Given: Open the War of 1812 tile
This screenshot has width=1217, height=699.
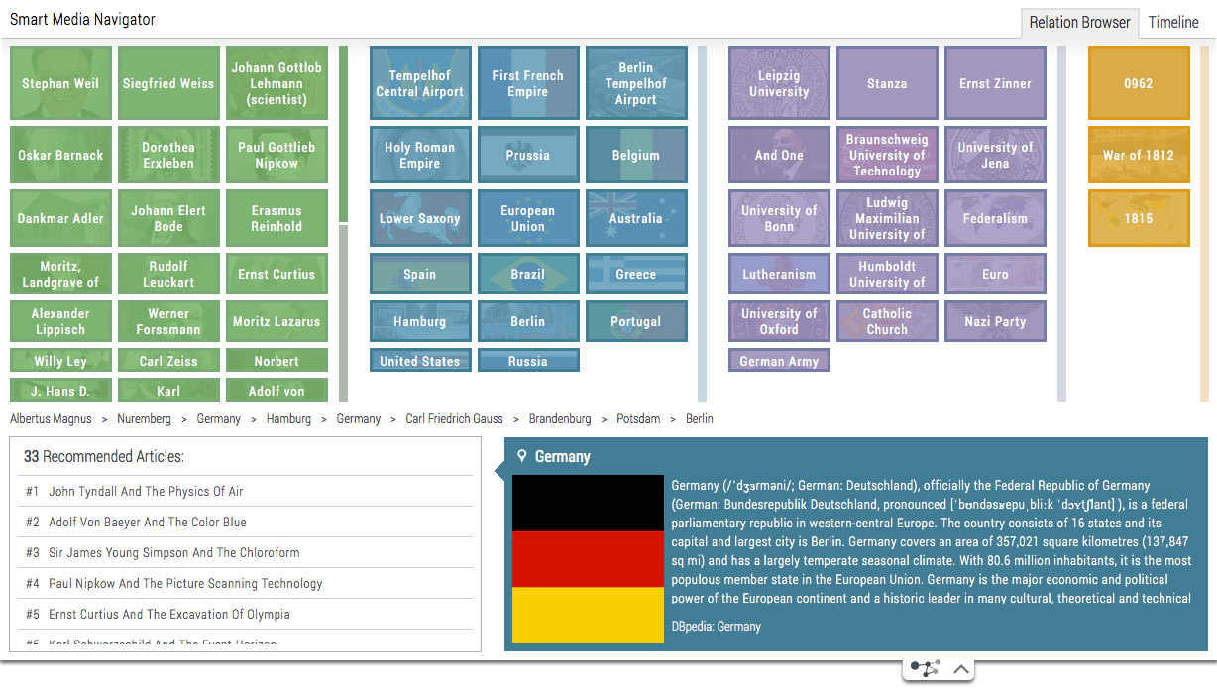Looking at the screenshot, I should [1138, 155].
